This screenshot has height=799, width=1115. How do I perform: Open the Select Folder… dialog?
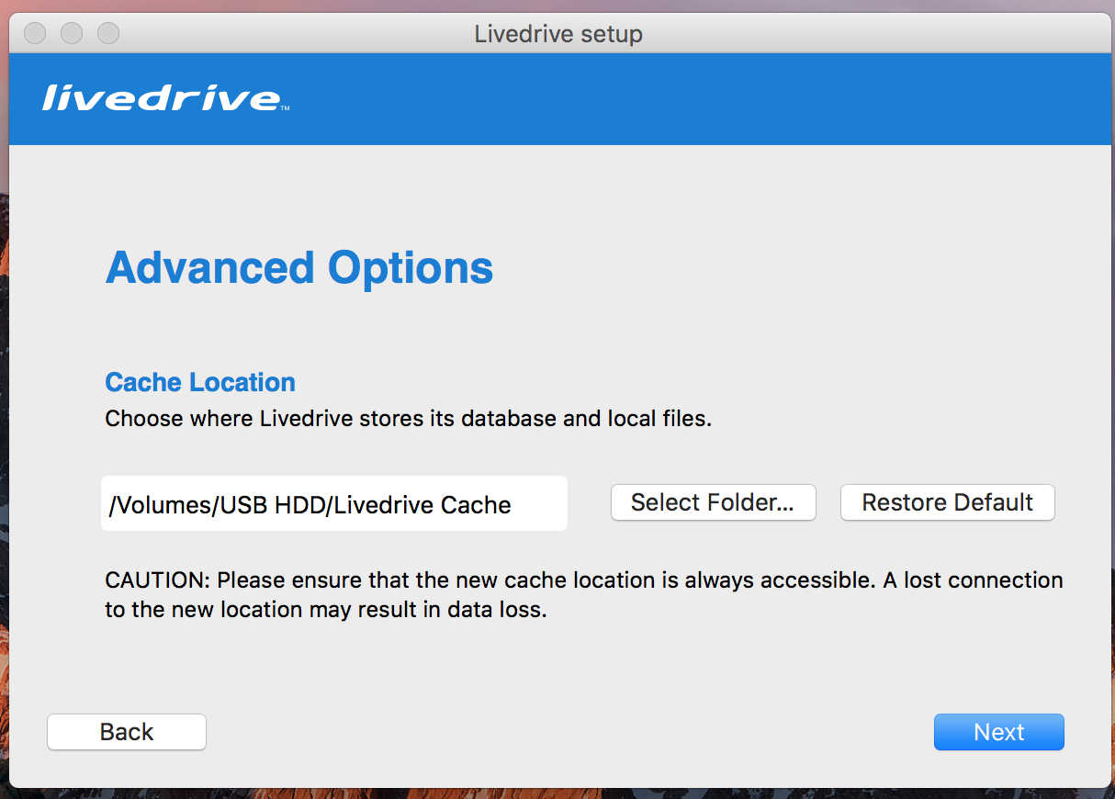point(713,502)
